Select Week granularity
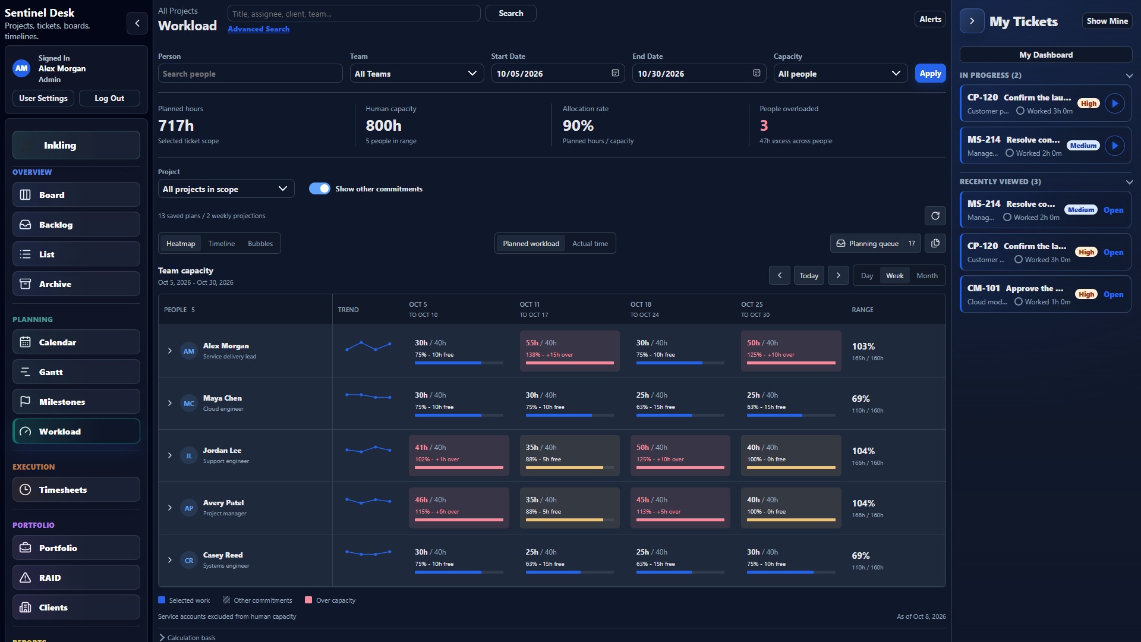The width and height of the screenshot is (1141, 642). (894, 276)
